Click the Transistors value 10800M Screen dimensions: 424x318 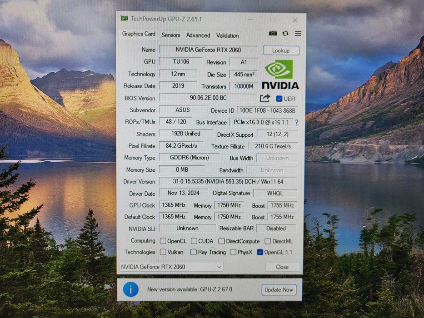(244, 86)
